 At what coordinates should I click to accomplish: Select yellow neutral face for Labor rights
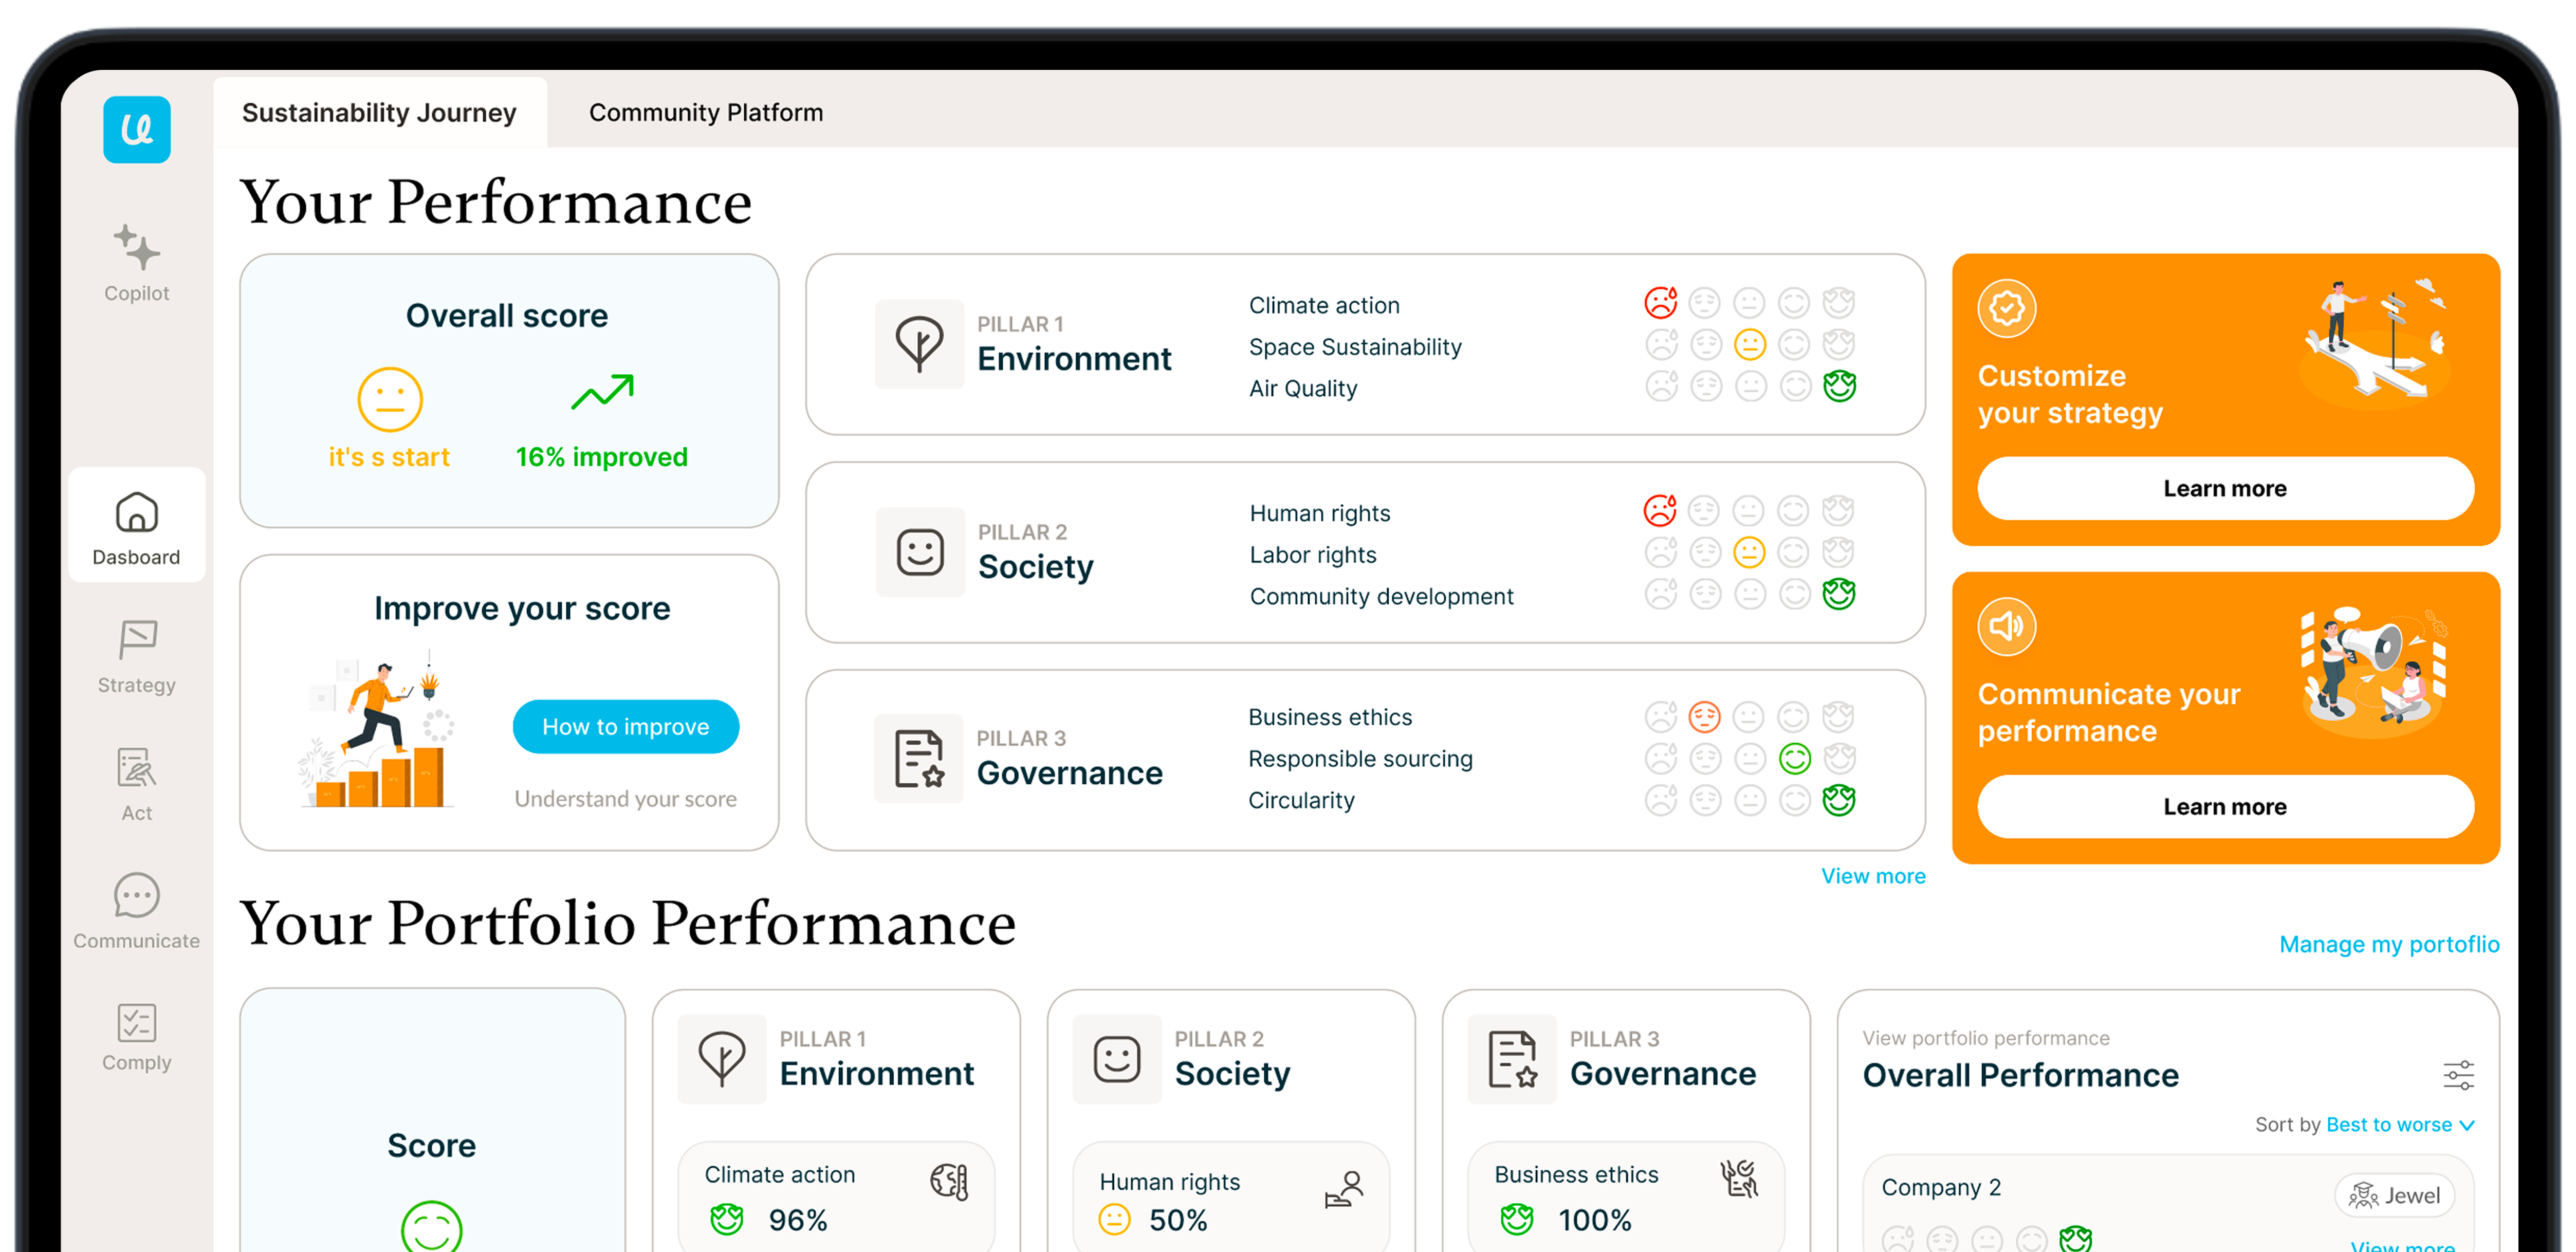pos(1749,552)
